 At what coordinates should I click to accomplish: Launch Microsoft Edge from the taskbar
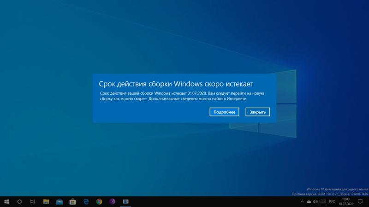tap(86, 201)
